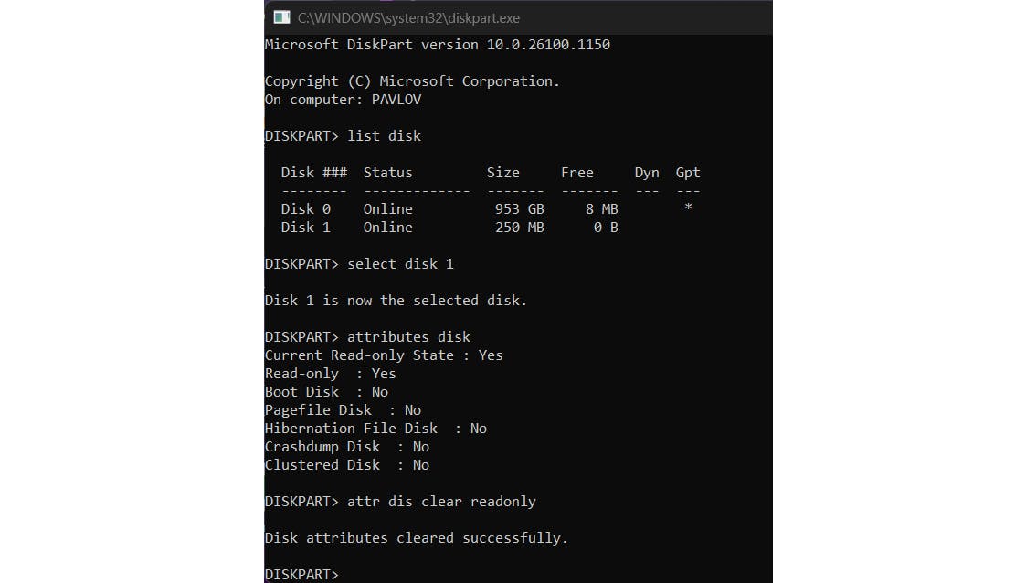Click the 'attributes disk' command text
This screenshot has height=583, width=1036.
[409, 337]
